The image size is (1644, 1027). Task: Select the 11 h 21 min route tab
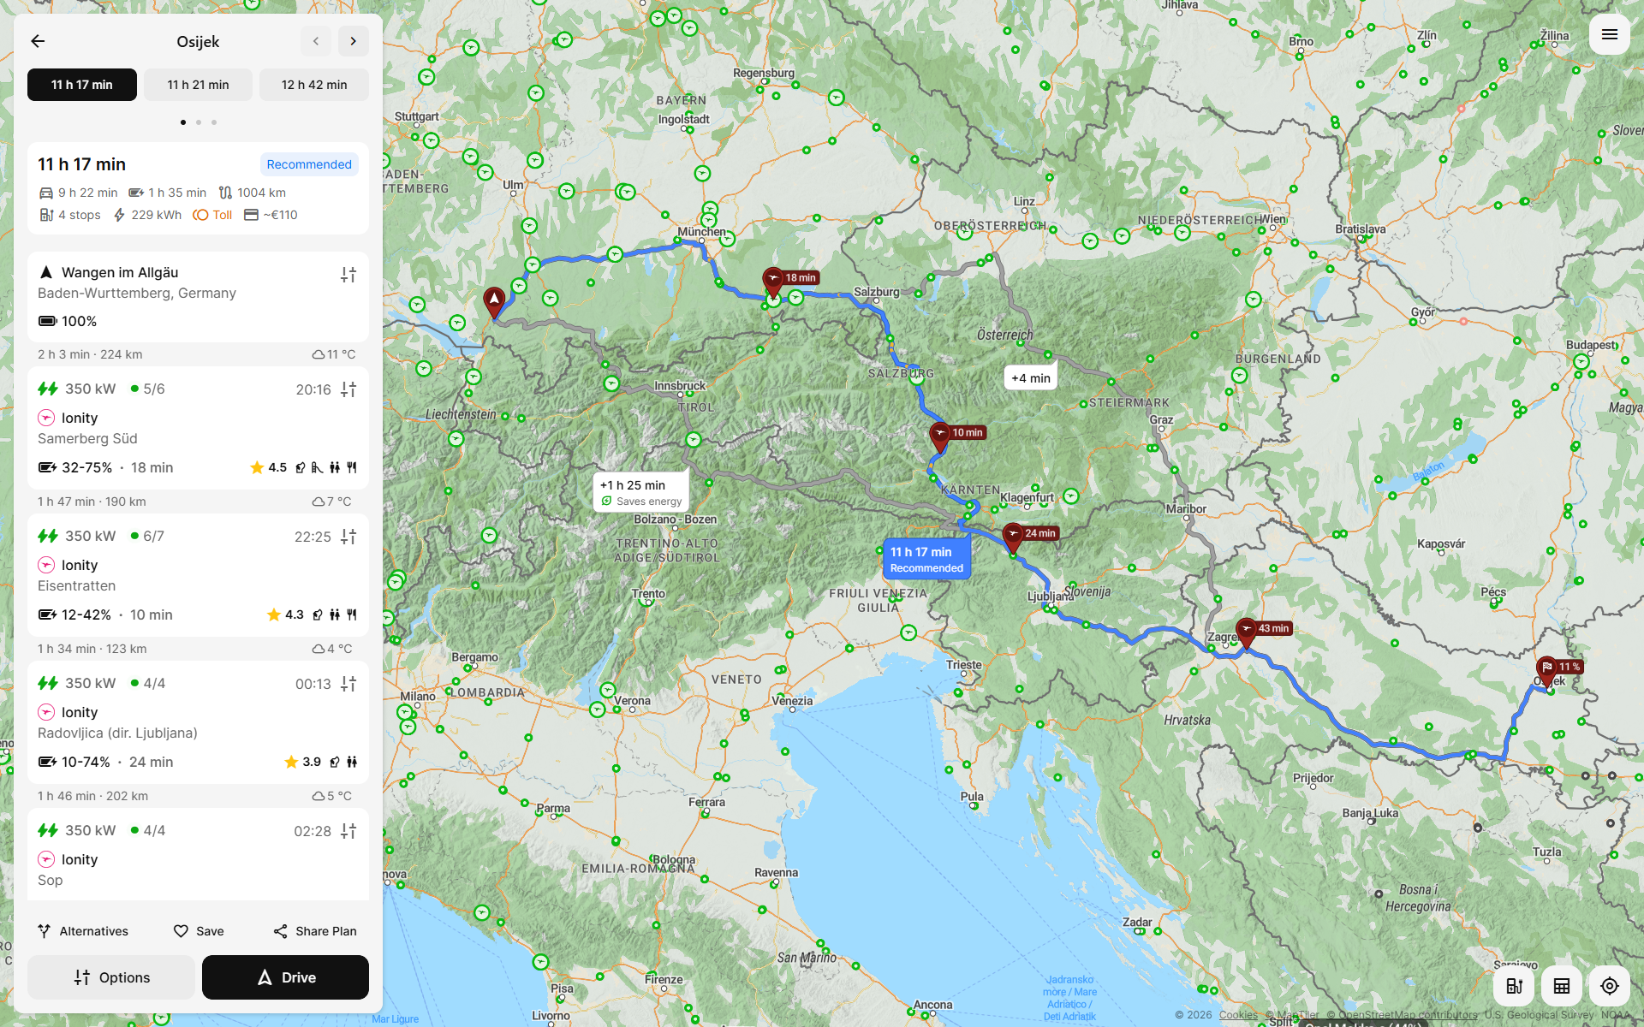198,85
